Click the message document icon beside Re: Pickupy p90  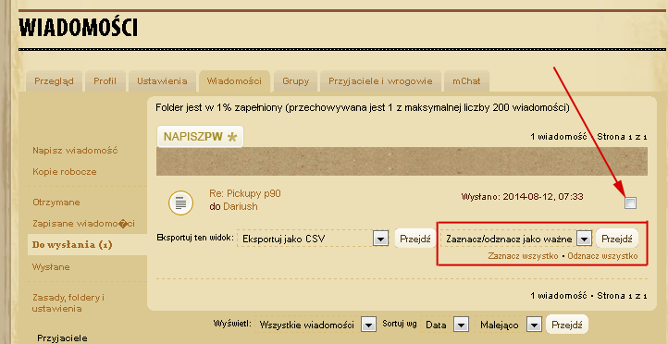[x=180, y=203]
